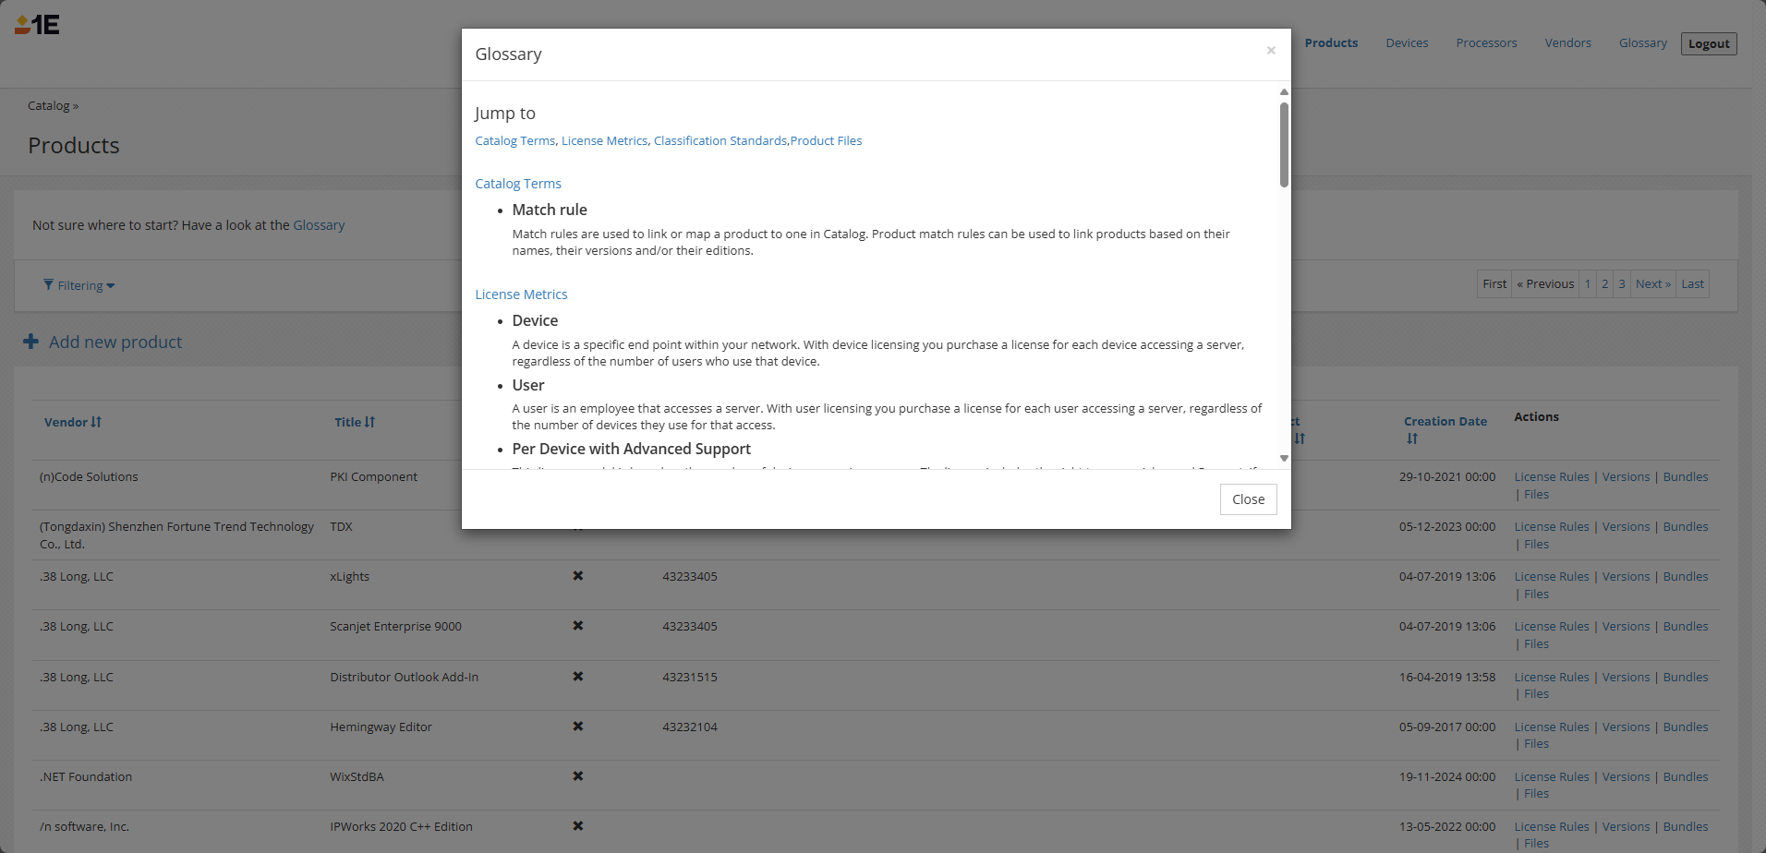Image resolution: width=1766 pixels, height=853 pixels.
Task: Open License Rules for PKI Component
Action: pyautogui.click(x=1551, y=477)
